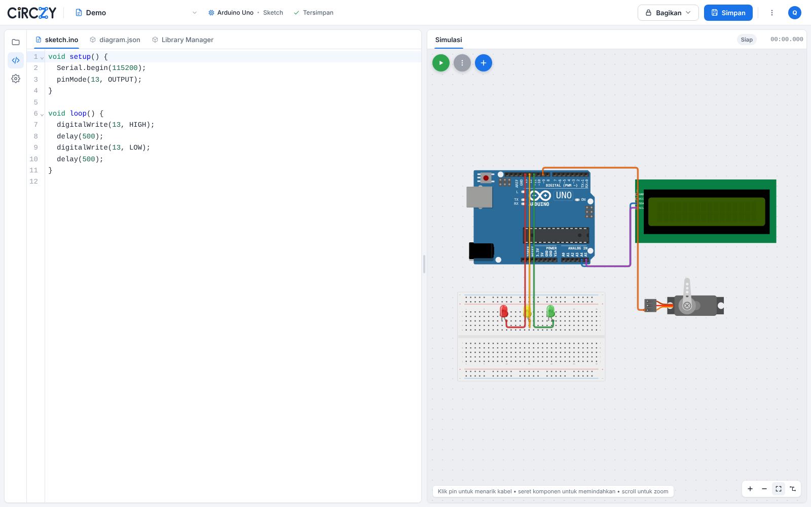Select the code editor icon in left sidebar
Screen dimensions: 811x507
(16, 60)
